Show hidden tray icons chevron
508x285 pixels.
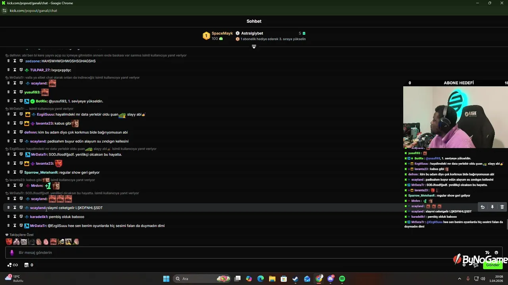click(460, 279)
